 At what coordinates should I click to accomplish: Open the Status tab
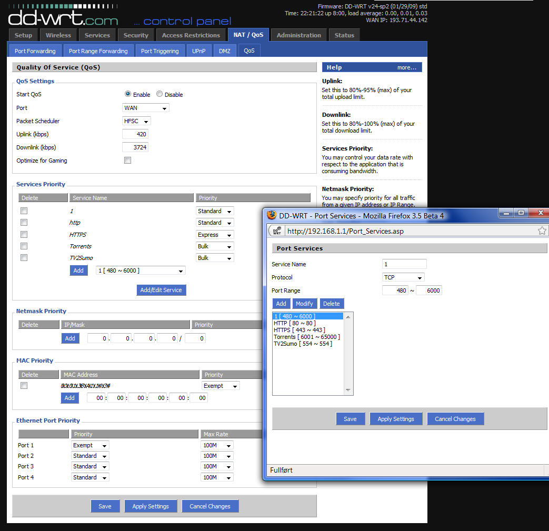click(x=344, y=35)
